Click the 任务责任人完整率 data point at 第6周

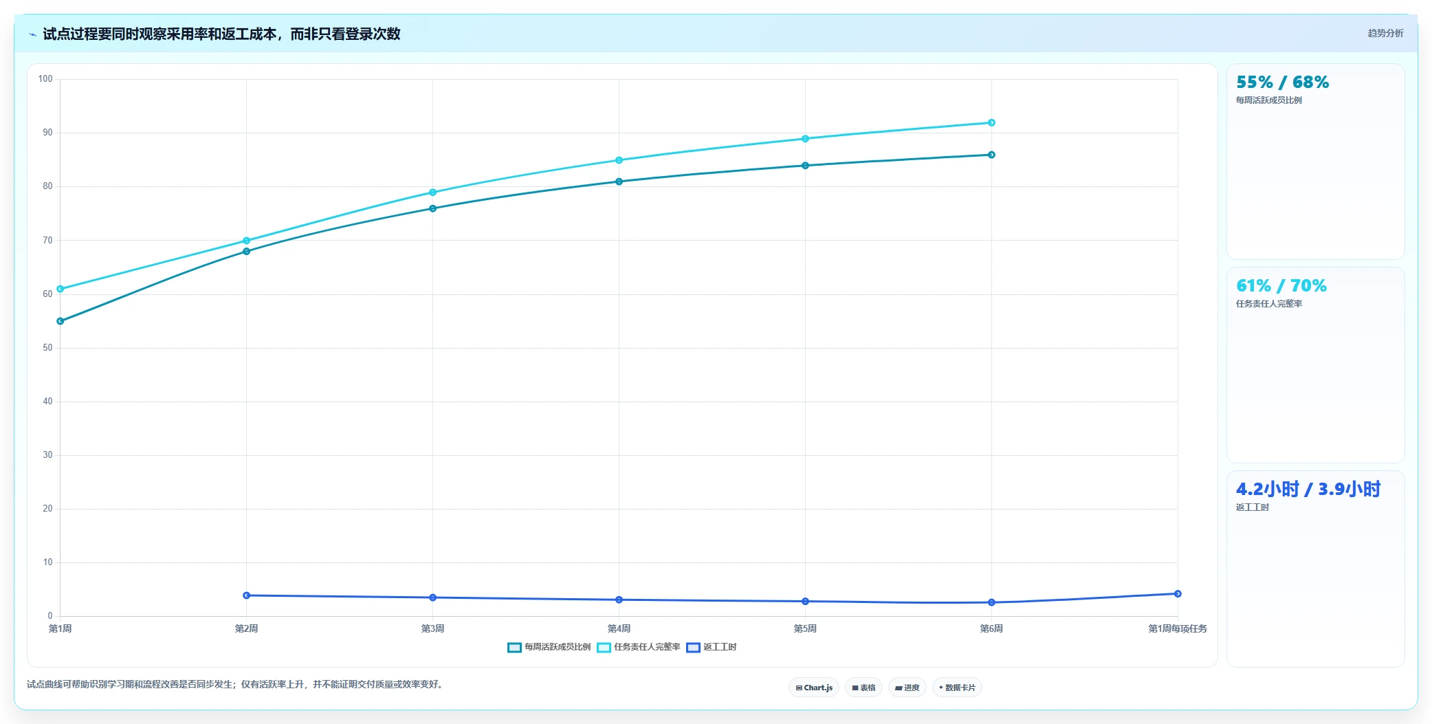991,122
